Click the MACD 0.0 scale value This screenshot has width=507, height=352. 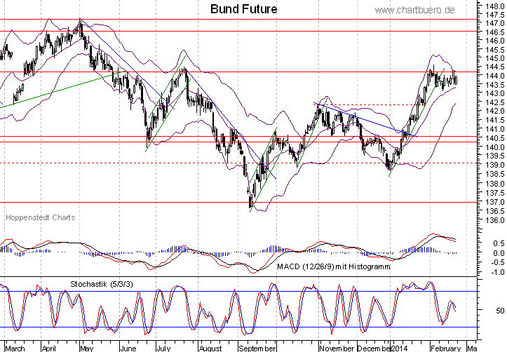coord(499,253)
